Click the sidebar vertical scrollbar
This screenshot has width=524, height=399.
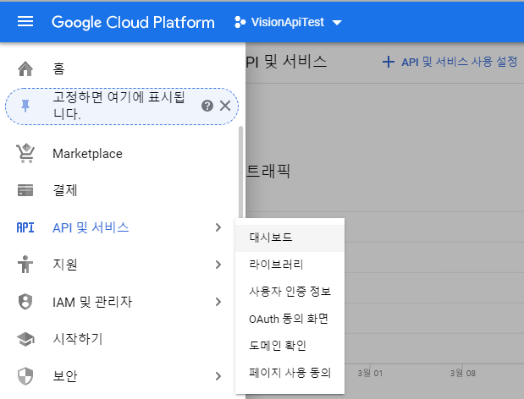point(240,172)
